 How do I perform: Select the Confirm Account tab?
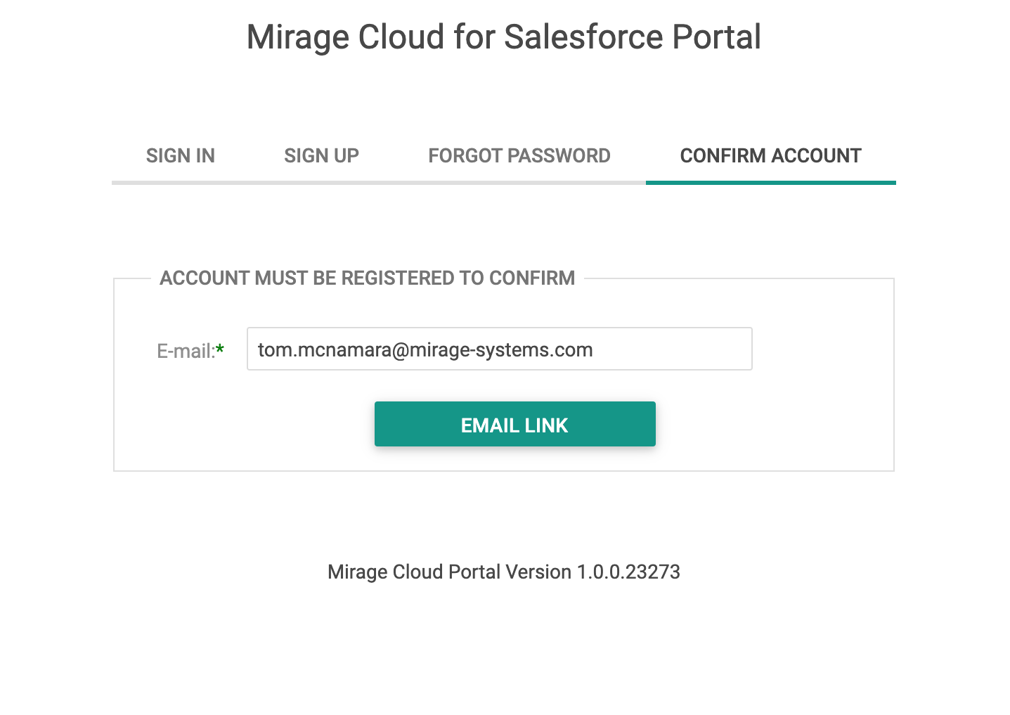pyautogui.click(x=770, y=155)
